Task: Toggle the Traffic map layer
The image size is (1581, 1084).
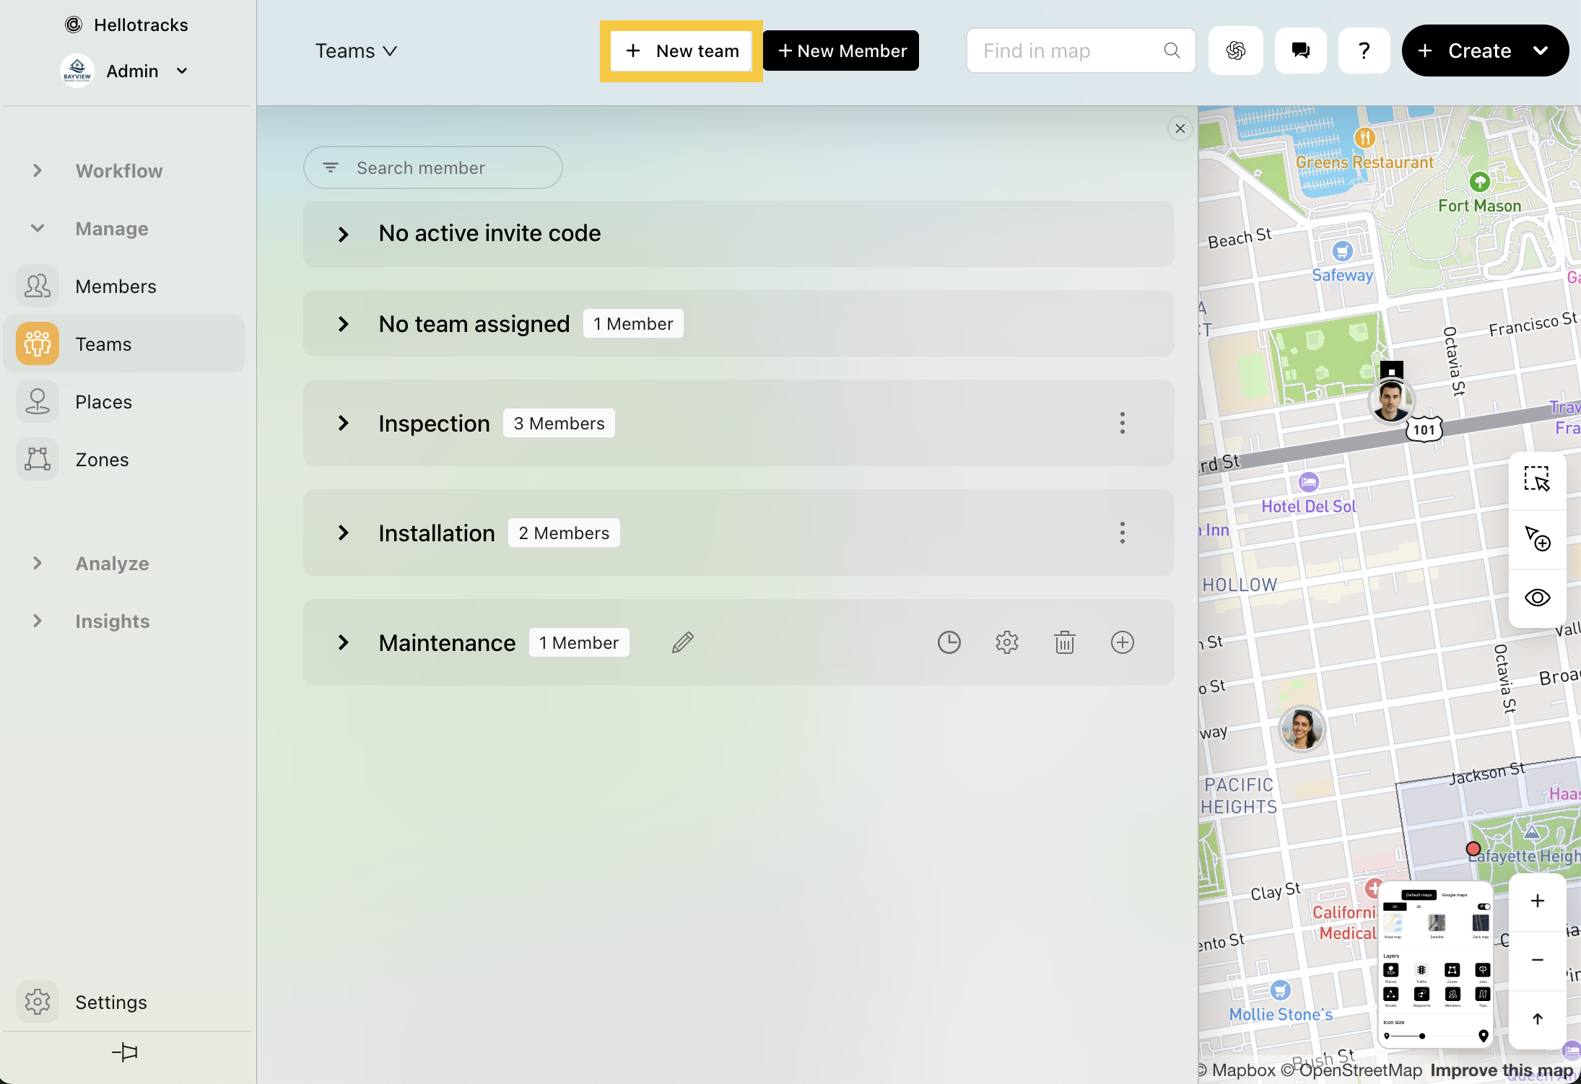Action: click(x=1421, y=970)
